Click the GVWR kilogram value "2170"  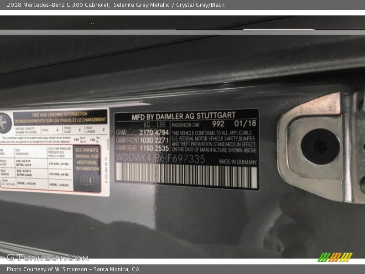point(146,132)
